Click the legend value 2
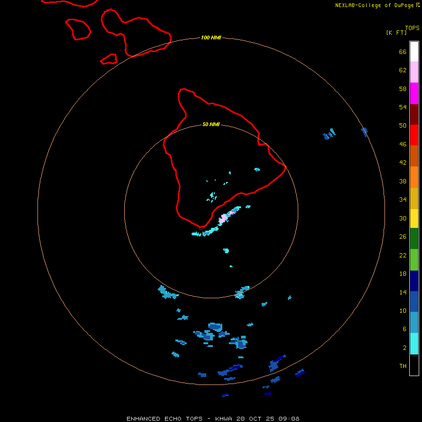The width and height of the screenshot is (422, 422). (x=405, y=348)
